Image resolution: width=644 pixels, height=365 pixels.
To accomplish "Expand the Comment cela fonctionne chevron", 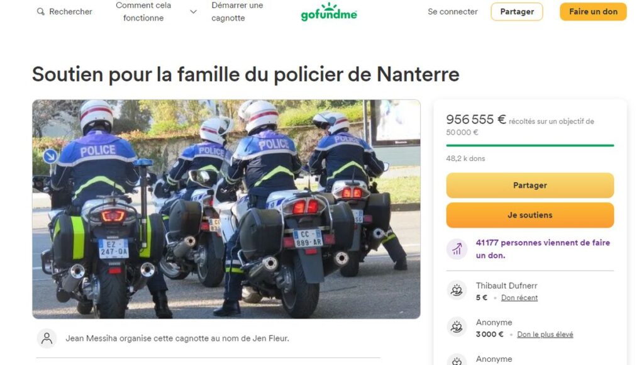I will pos(193,12).
